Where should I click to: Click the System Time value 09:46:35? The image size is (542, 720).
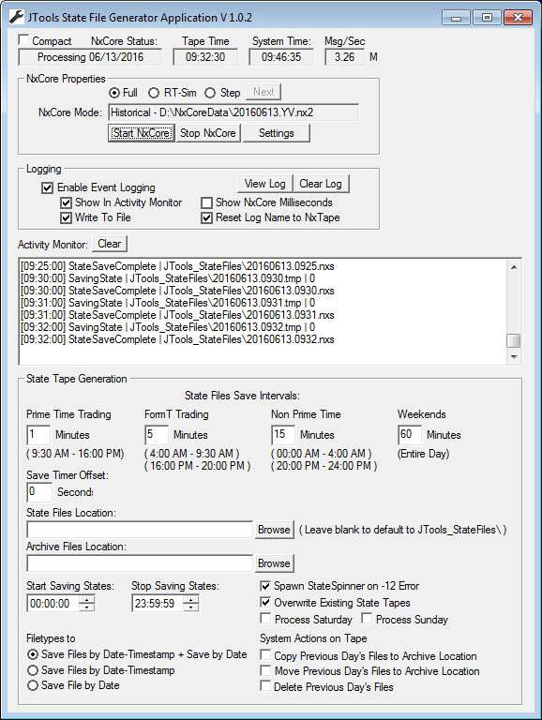(281, 57)
